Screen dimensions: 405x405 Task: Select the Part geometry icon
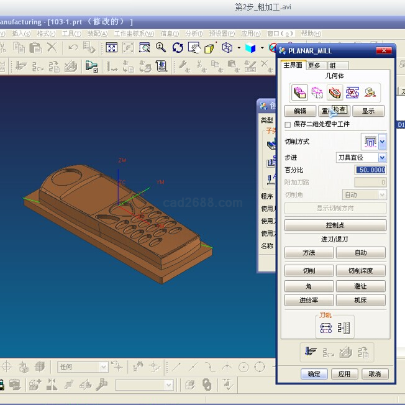[300, 93]
